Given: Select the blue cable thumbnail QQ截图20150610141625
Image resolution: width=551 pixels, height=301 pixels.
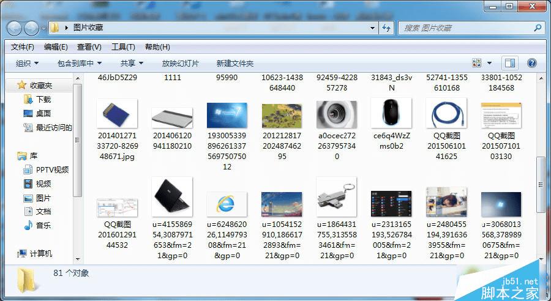Looking at the screenshot, I should click(x=446, y=113).
